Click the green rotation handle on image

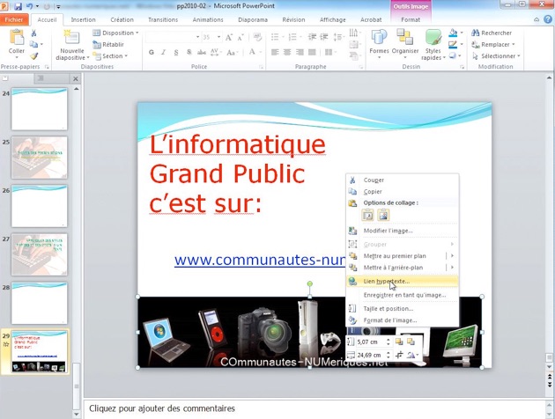pos(310,283)
